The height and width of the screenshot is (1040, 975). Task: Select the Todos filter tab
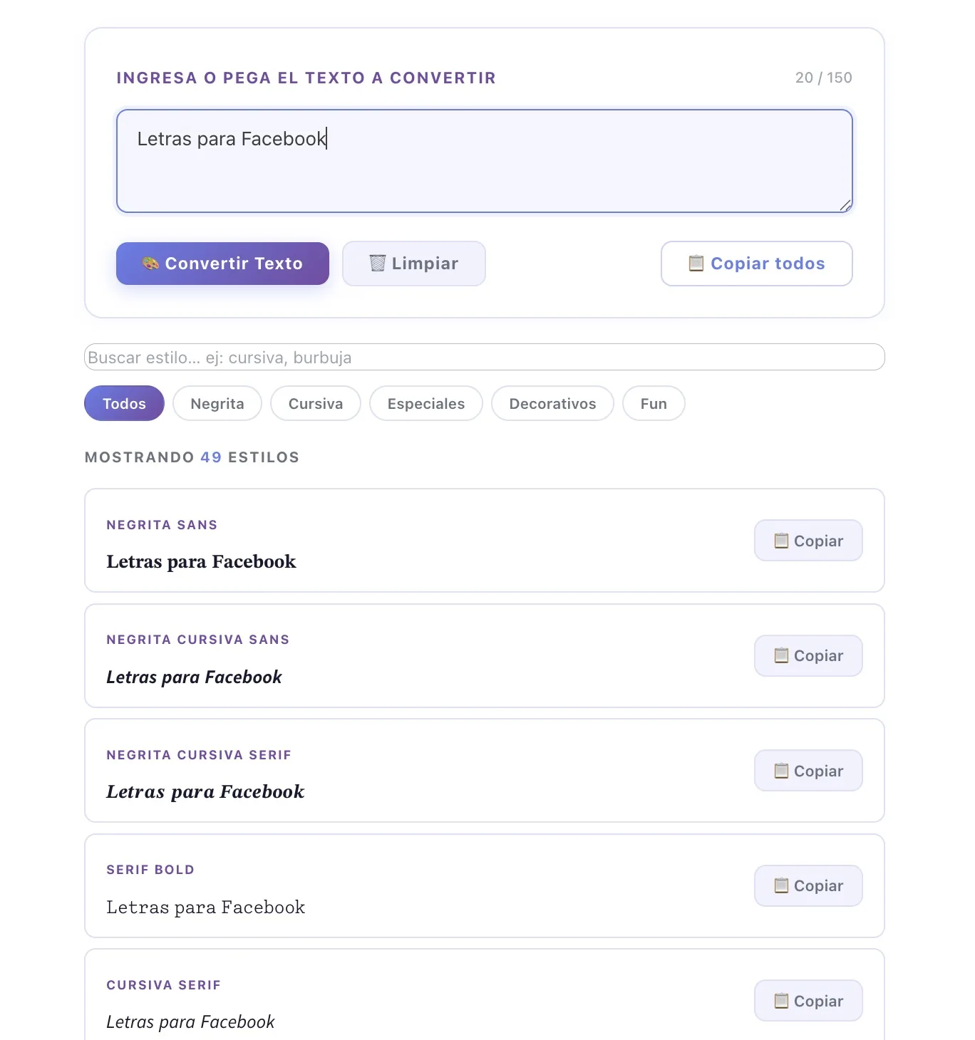click(x=124, y=404)
